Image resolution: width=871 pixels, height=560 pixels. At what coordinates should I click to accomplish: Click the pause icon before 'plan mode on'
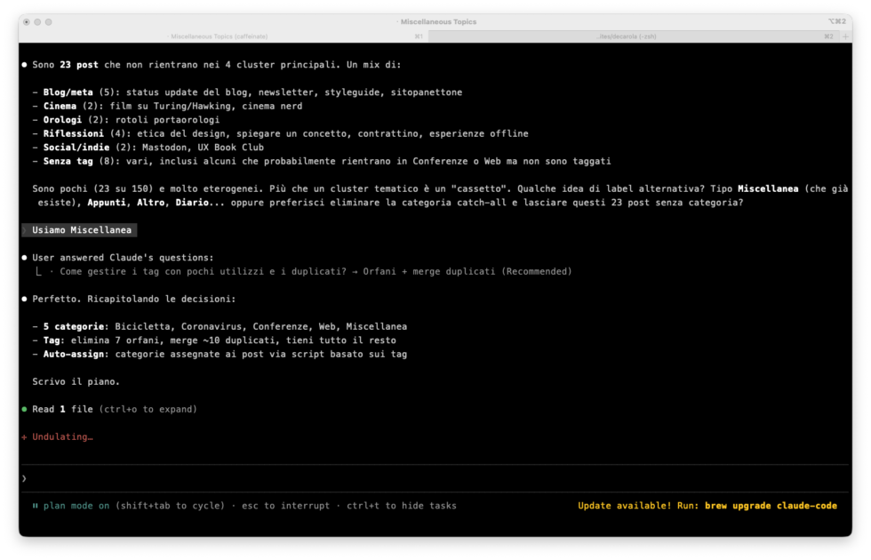click(34, 505)
